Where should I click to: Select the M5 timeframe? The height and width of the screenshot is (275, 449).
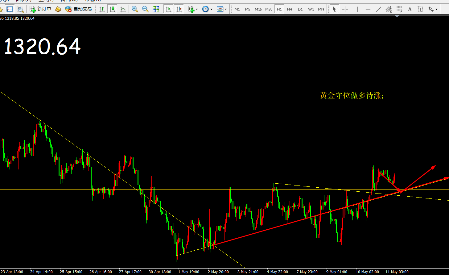[248, 9]
